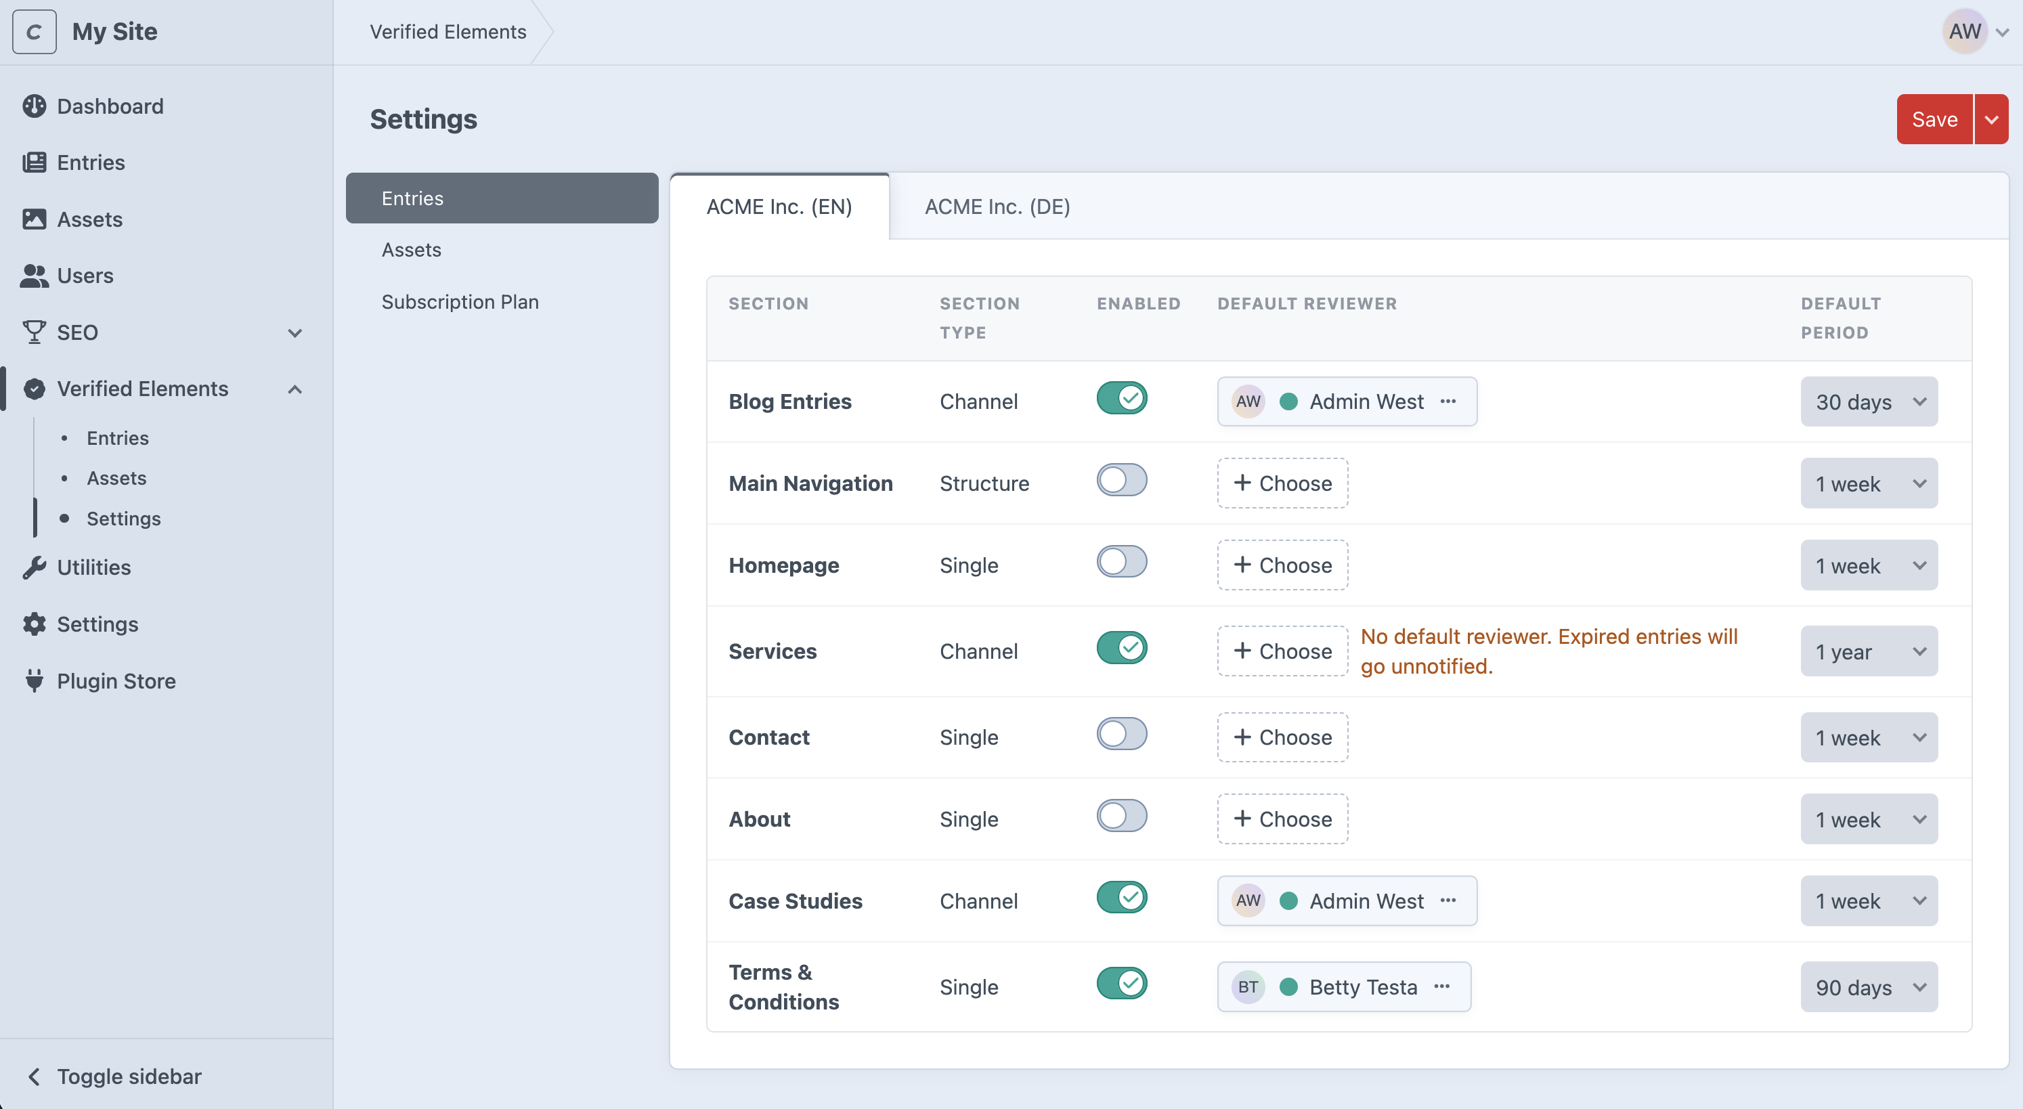The image size is (2023, 1109).
Task: Click the Users people icon
Action: [x=34, y=276]
